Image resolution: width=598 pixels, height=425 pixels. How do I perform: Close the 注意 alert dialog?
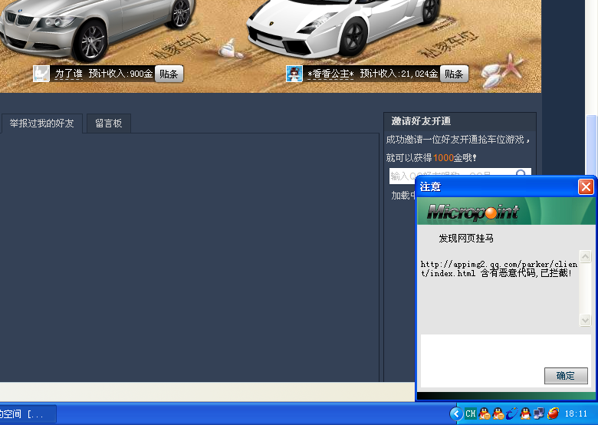click(586, 186)
